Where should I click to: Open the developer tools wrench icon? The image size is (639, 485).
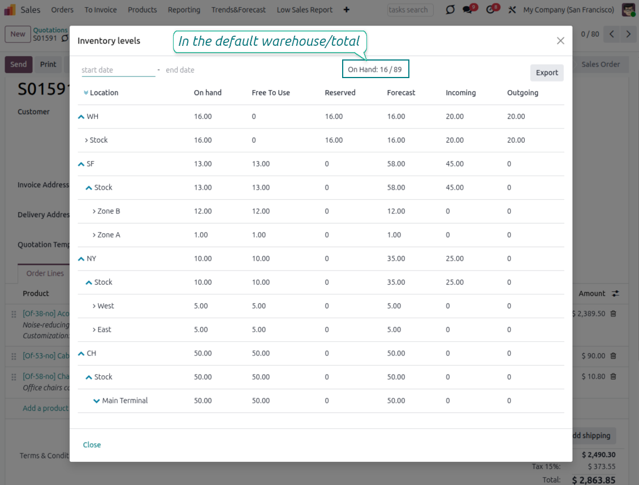click(x=511, y=10)
